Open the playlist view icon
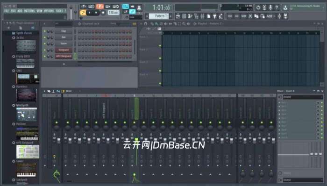The image size is (327, 186). click(x=178, y=16)
